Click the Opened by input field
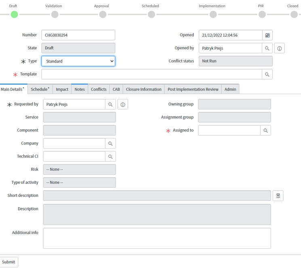301x271 pixels. [230, 48]
